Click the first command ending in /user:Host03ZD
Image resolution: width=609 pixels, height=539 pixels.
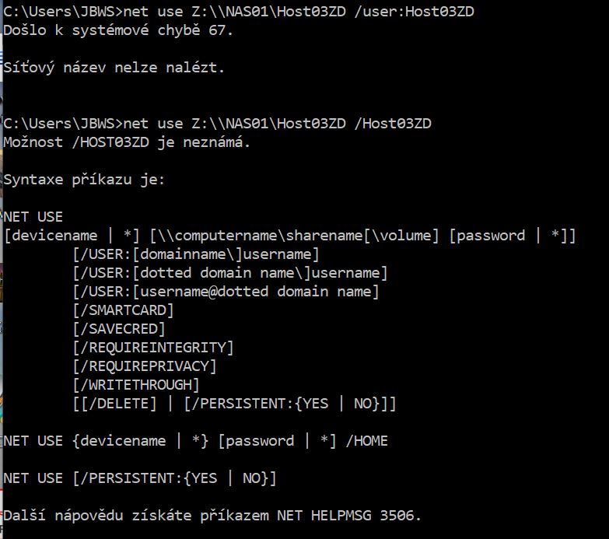pyautogui.click(x=238, y=12)
